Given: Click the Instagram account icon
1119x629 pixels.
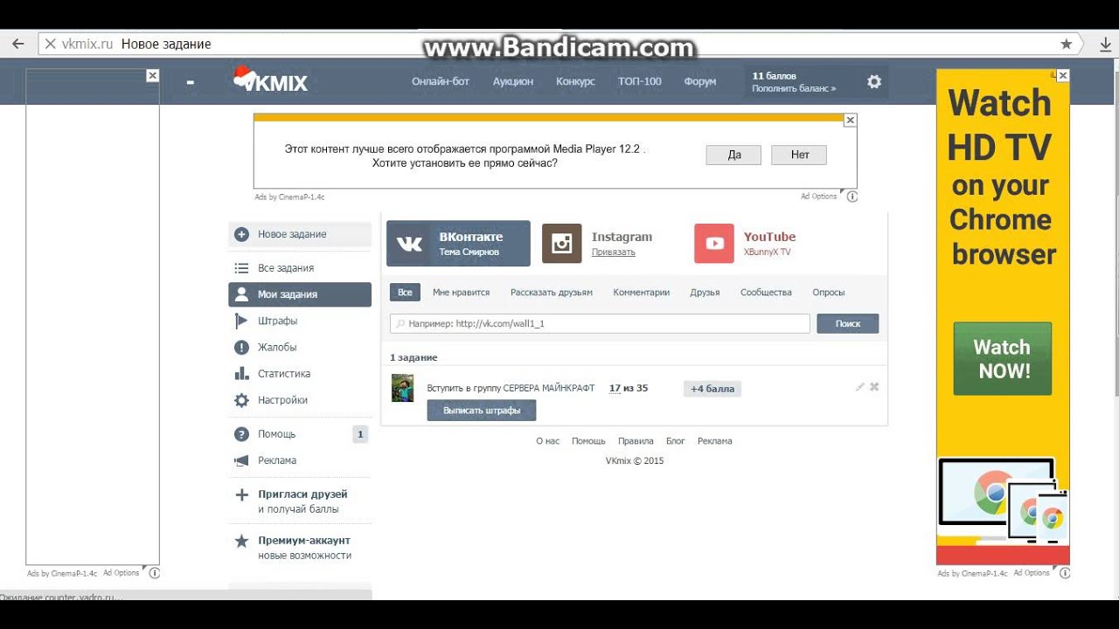Looking at the screenshot, I should (562, 244).
